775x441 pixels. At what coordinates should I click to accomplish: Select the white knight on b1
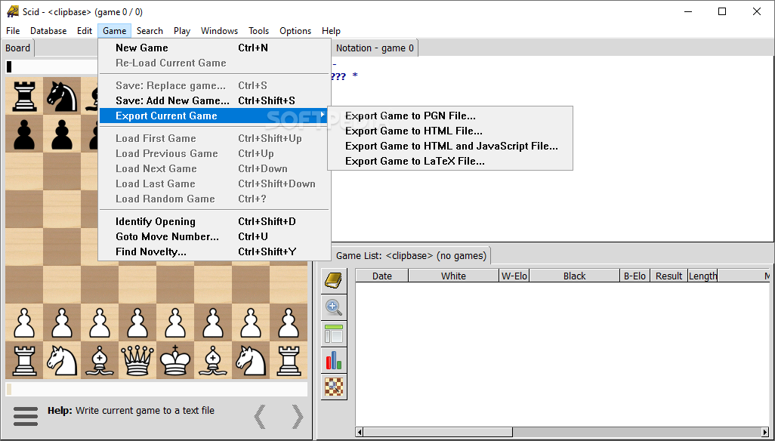coord(62,360)
